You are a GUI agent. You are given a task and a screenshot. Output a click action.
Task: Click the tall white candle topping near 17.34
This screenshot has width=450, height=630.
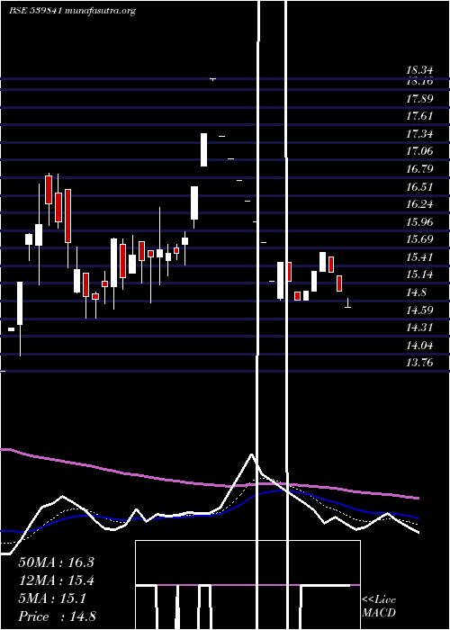[204, 149]
